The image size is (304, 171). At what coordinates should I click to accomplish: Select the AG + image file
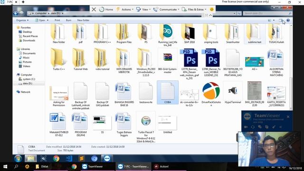tap(255, 63)
